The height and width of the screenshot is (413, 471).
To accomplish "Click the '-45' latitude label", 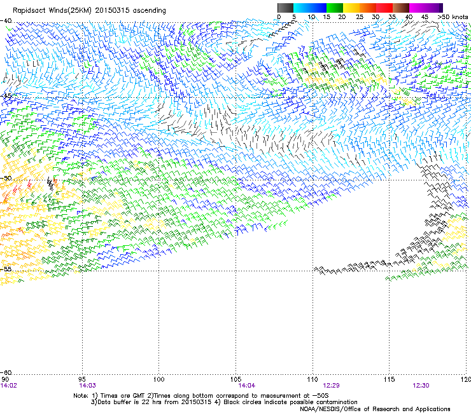I will pos(6,96).
